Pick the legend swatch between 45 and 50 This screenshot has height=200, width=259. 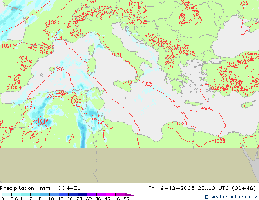pos(120,195)
